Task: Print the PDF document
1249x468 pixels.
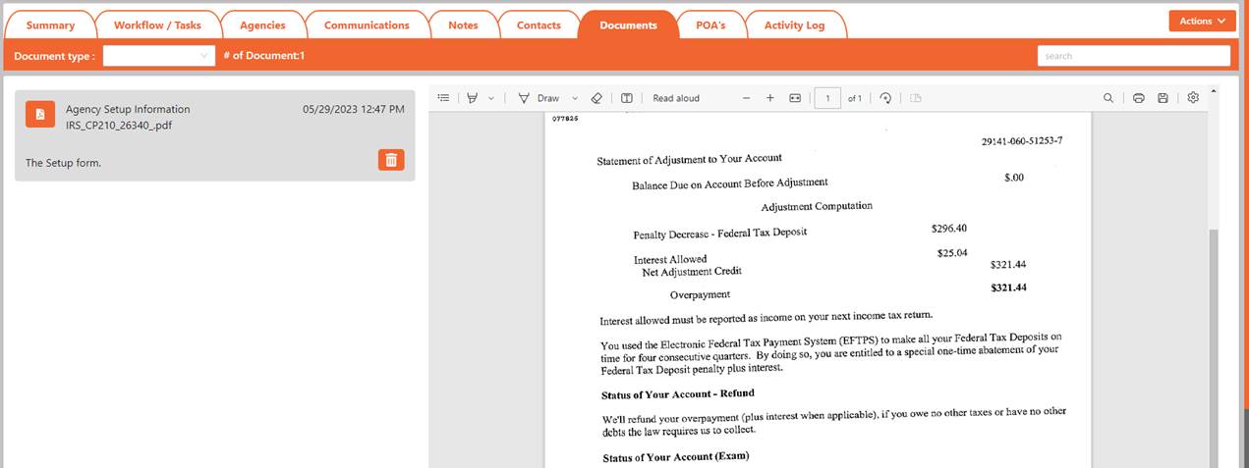Action: point(1138,98)
